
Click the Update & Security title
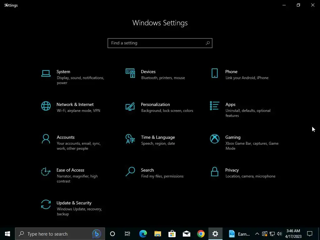74,203
